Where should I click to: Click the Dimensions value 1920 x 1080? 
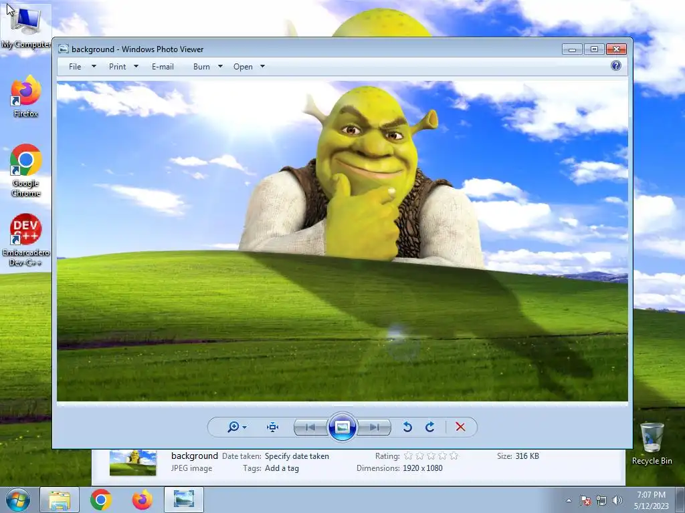point(423,468)
